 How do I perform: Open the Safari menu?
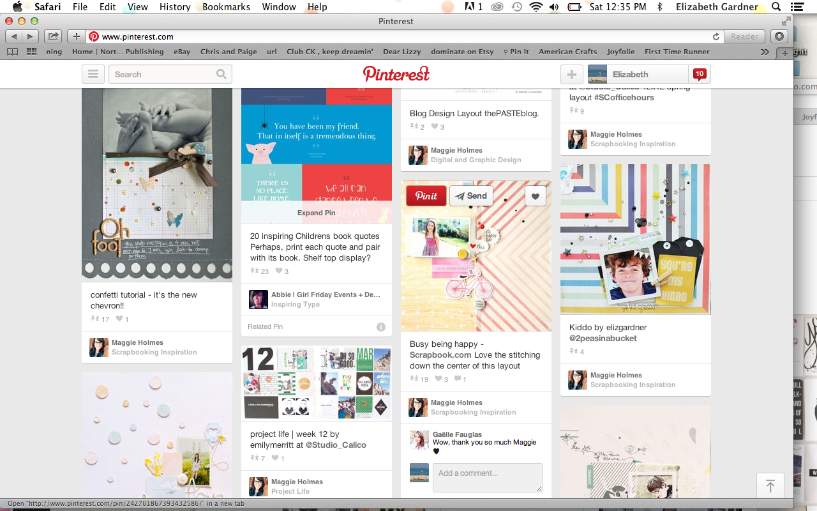48,7
